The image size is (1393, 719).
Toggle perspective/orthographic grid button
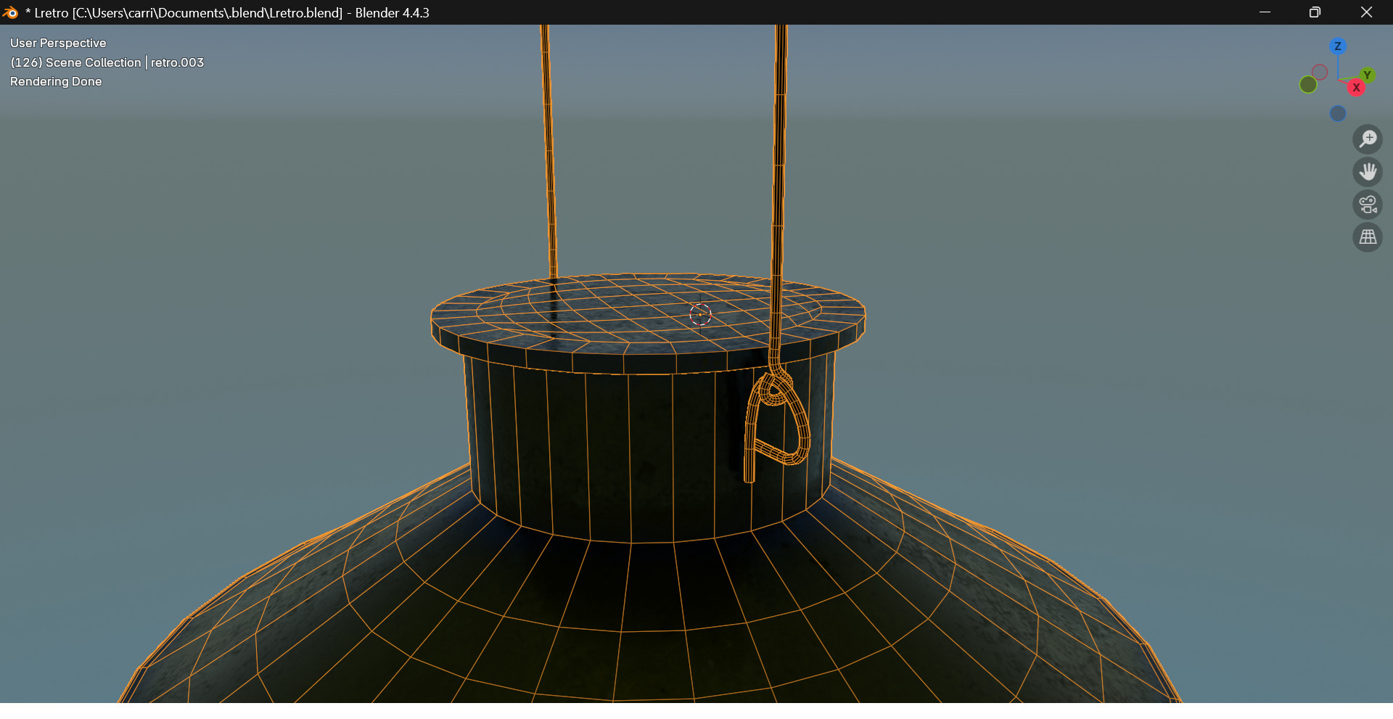pos(1368,237)
